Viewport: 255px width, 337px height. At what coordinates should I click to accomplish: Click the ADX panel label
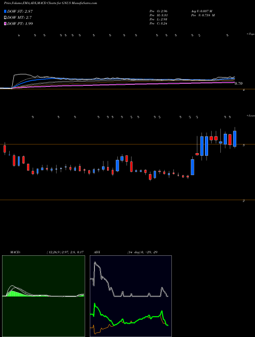pos(96,252)
